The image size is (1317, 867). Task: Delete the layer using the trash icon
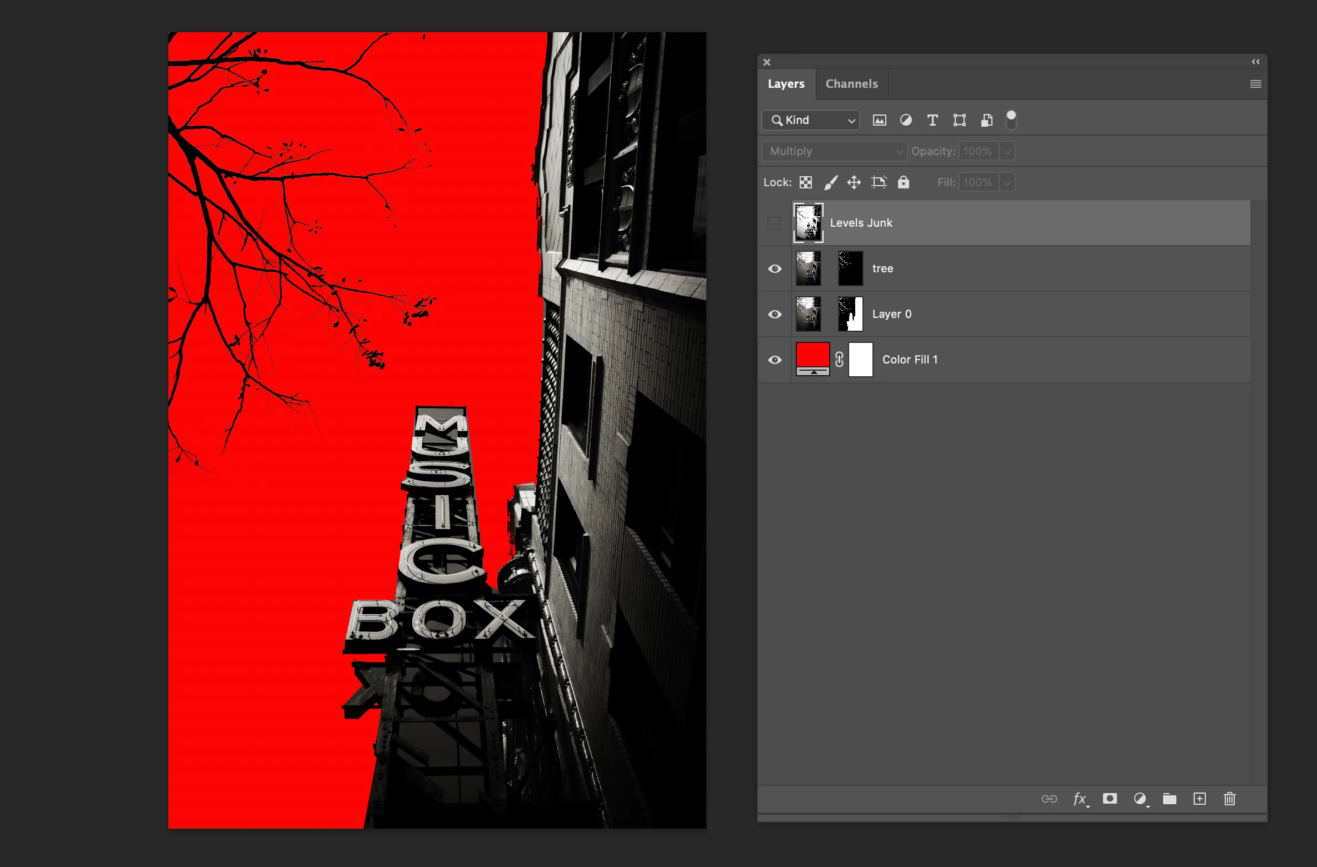point(1229,799)
